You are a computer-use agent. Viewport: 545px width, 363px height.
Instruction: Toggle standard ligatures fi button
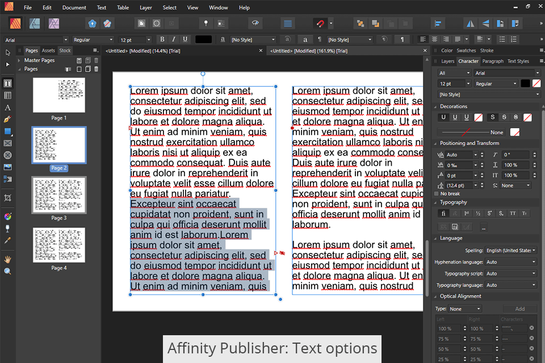click(443, 213)
